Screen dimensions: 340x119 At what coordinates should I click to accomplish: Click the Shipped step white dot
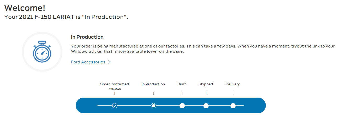pos(206,106)
